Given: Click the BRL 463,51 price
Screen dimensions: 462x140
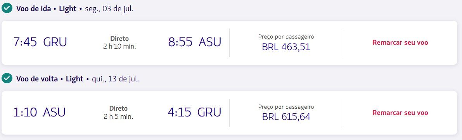Looking at the screenshot, I should [286, 47].
